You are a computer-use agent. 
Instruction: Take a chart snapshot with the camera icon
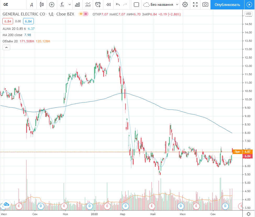(205, 4)
